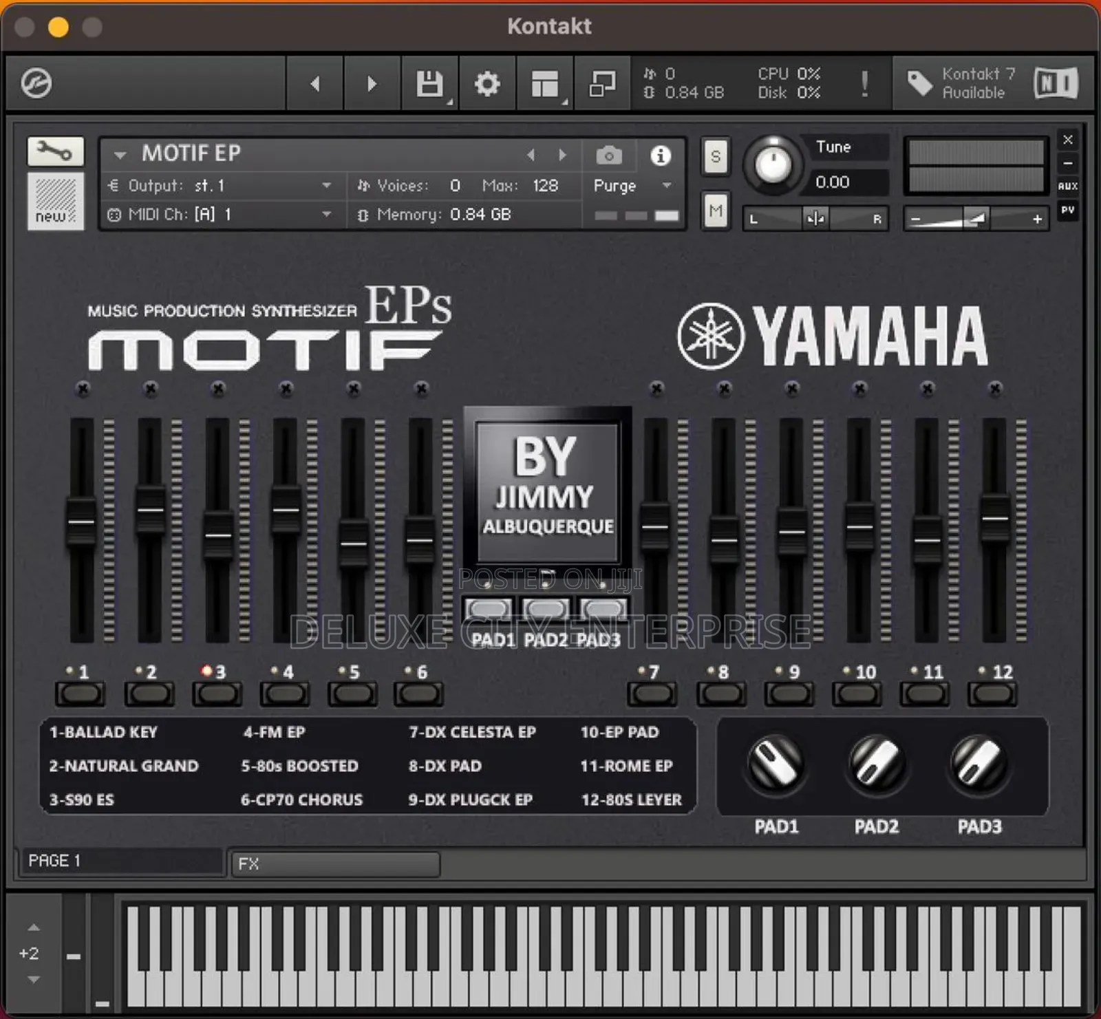Adjust the instrument volume slider
Image resolution: width=1101 pixels, height=1019 pixels.
pyautogui.click(x=975, y=219)
